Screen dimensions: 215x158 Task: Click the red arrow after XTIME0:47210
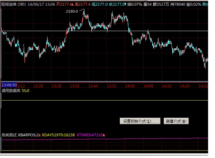104,135
